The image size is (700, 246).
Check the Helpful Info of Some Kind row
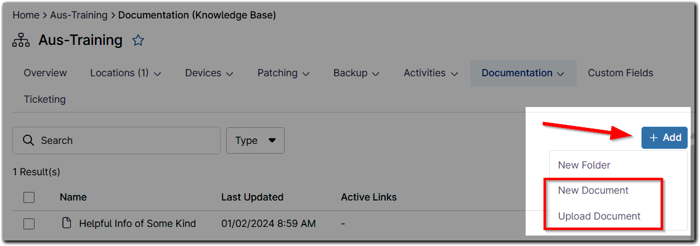29,224
